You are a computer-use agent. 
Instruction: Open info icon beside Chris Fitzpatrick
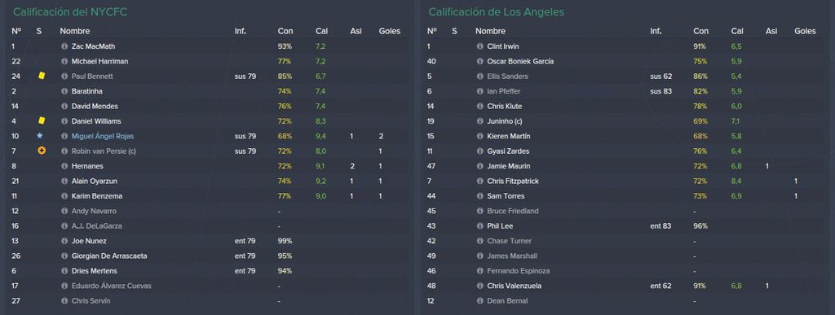[x=479, y=182]
